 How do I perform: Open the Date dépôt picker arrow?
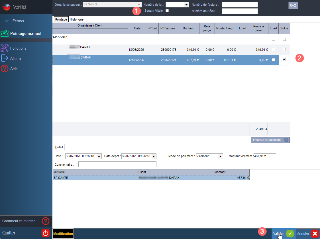click(x=154, y=156)
